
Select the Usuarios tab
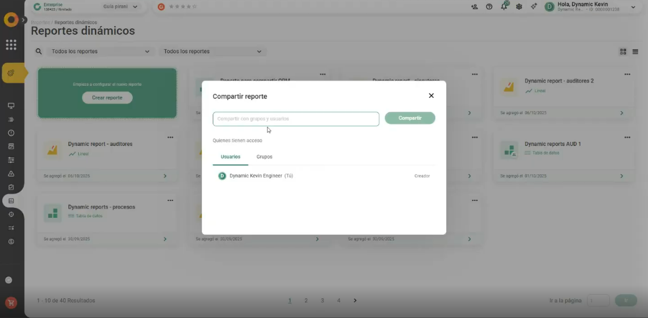[231, 157]
